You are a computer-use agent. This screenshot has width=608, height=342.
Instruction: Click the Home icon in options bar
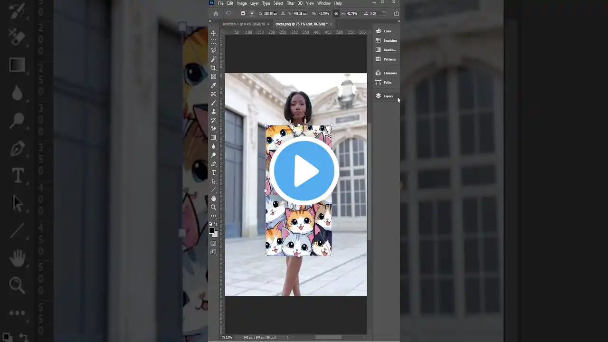click(x=216, y=13)
